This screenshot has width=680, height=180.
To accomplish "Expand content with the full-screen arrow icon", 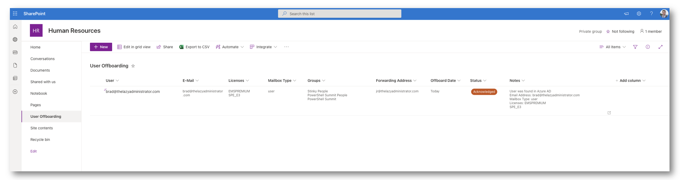I will [x=660, y=47].
